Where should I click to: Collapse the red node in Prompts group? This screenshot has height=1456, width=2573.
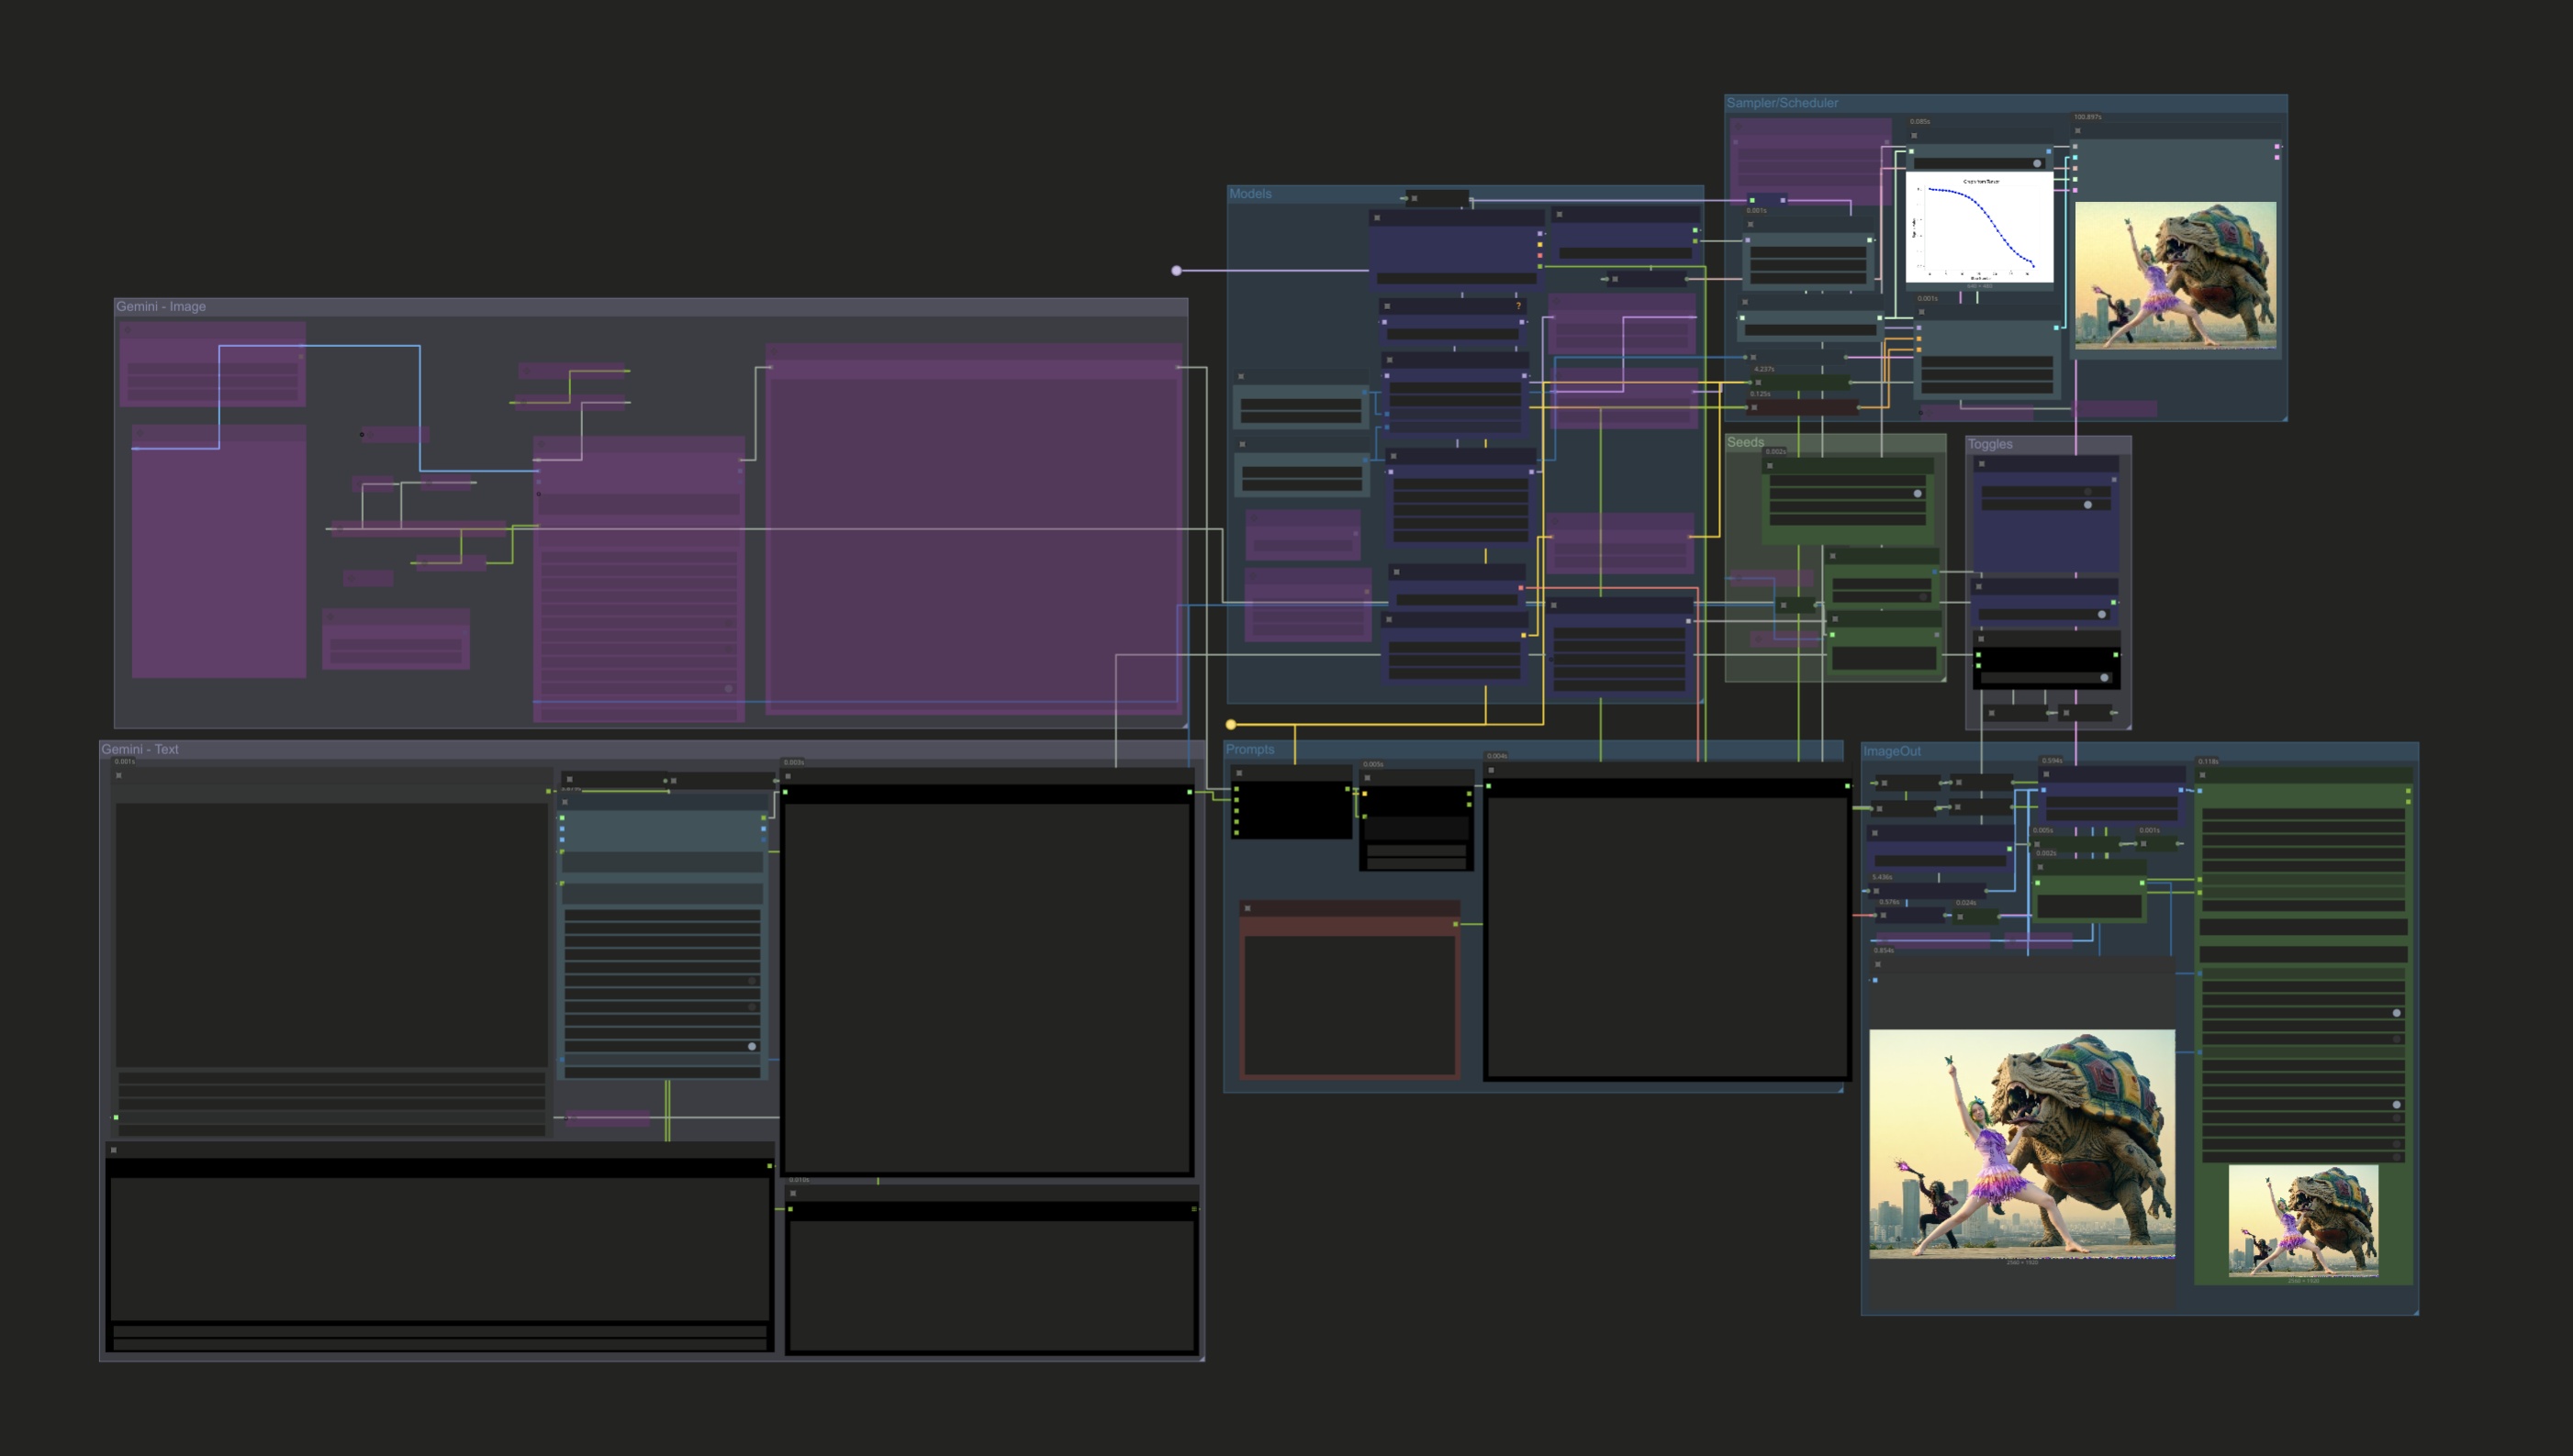pos(1247,908)
